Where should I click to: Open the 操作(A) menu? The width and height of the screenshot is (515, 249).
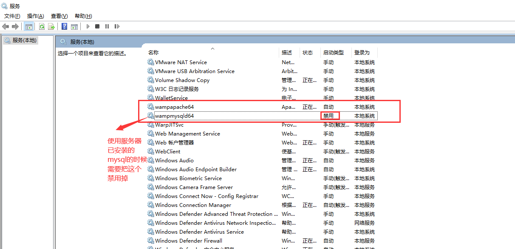tap(36, 16)
